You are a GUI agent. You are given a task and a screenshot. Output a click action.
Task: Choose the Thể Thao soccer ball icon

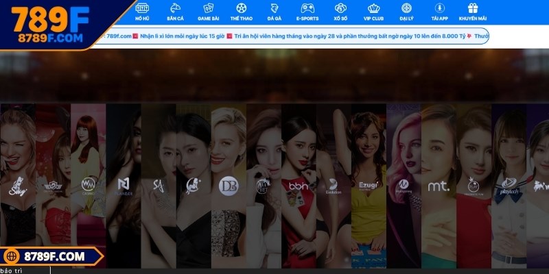pyautogui.click(x=242, y=8)
